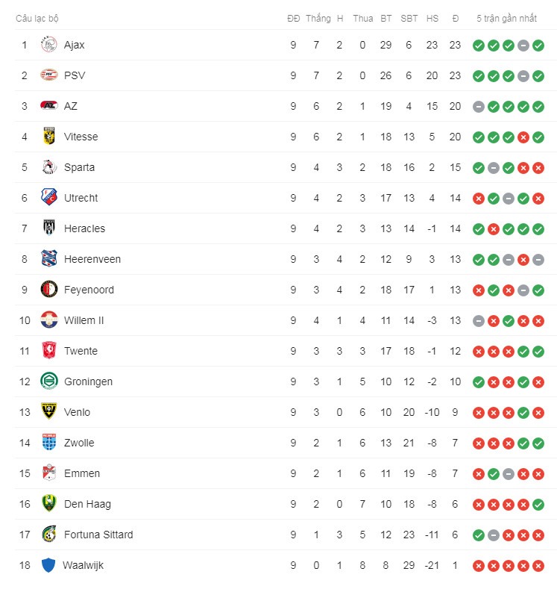Click the "5 trận gần nhất" header

point(506,19)
